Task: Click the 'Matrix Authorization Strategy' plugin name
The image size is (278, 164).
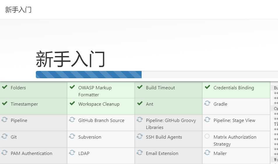Action: [x=235, y=141]
